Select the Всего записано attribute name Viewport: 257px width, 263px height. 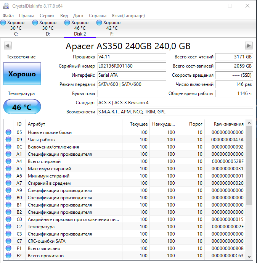tap(44, 248)
